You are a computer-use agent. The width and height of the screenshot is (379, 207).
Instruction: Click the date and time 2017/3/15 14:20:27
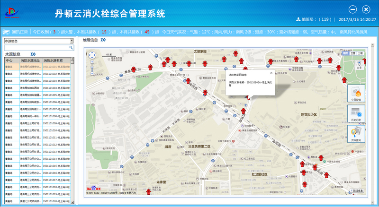357,19
